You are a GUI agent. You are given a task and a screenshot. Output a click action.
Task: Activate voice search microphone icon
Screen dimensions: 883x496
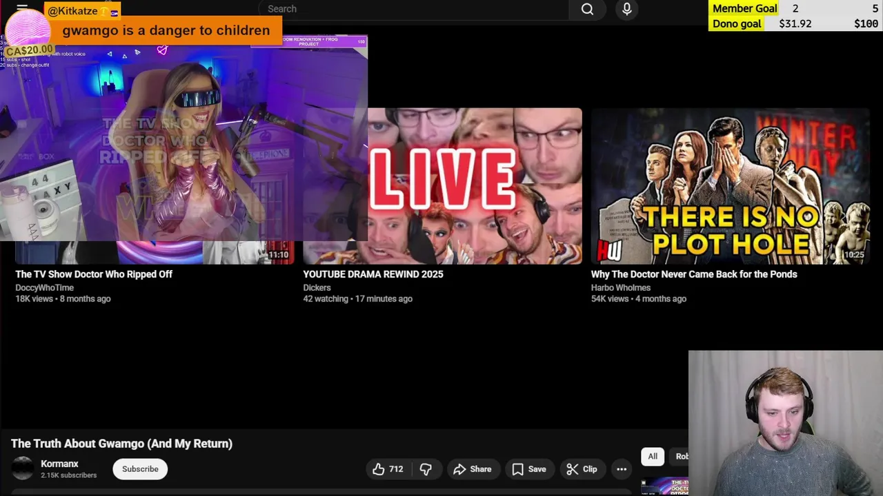click(x=626, y=9)
